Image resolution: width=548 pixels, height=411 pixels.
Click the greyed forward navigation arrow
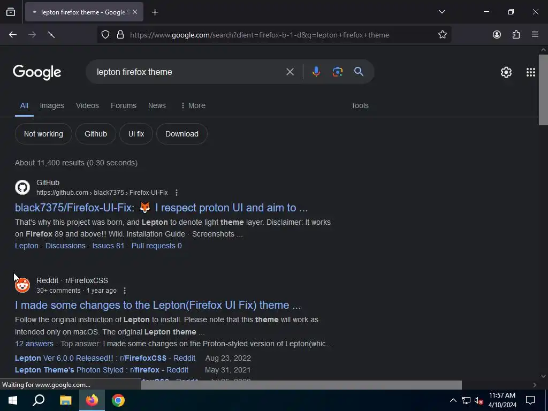[x=32, y=35]
